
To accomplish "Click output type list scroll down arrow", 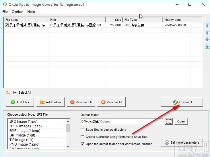I will (68, 146).
